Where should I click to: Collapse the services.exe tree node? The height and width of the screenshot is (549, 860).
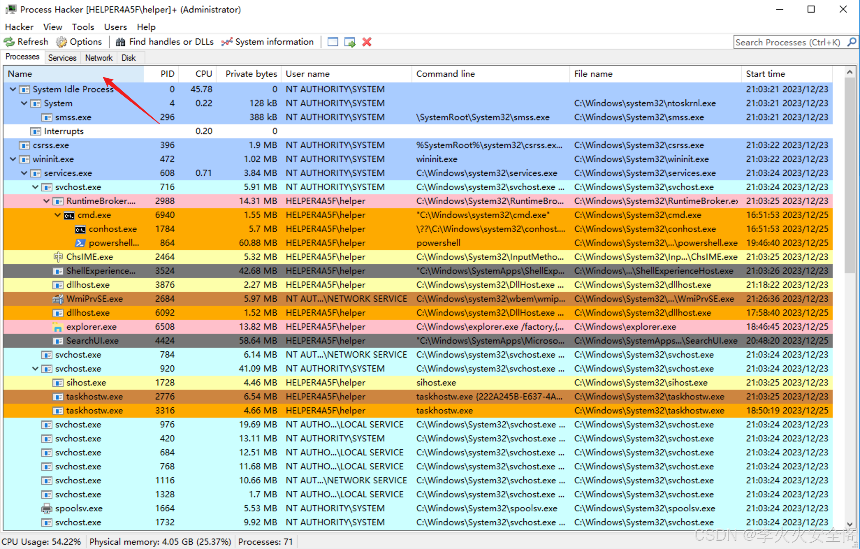point(24,173)
